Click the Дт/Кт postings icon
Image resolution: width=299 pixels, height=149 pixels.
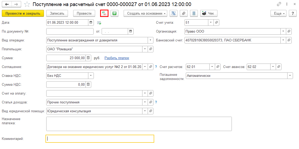(104, 13)
